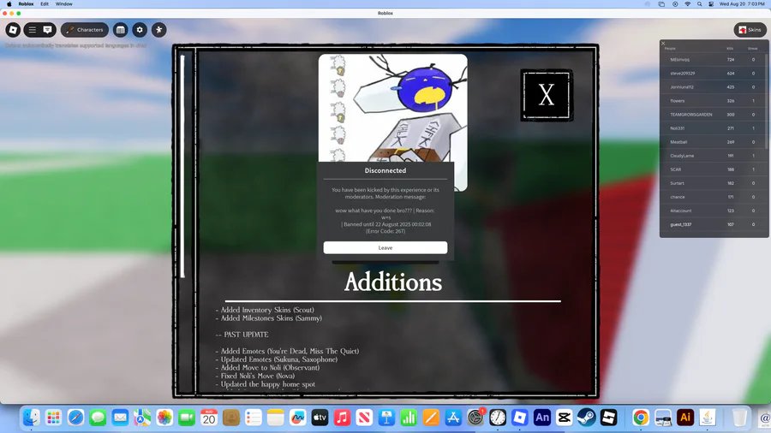Open Apple TV from the dock
Viewport: 771px width, 433px height.
pyautogui.click(x=320, y=418)
